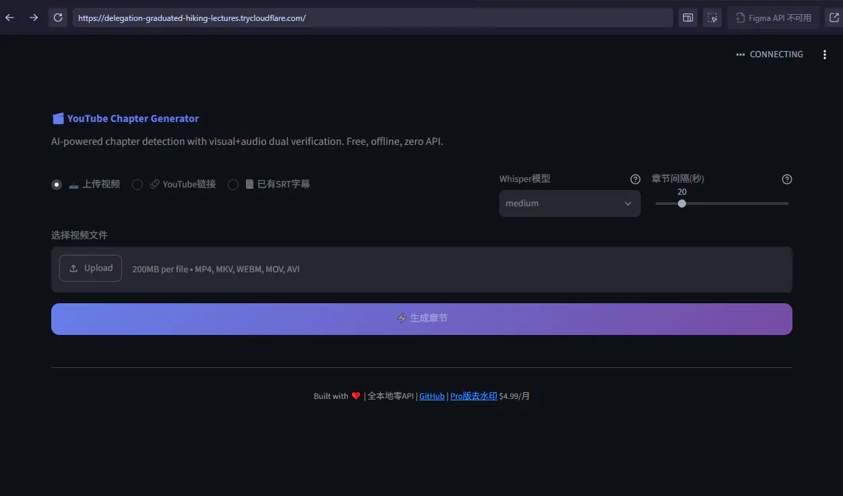Click the clapperboard icon beside the title
This screenshot has height=496, width=843.
point(58,119)
